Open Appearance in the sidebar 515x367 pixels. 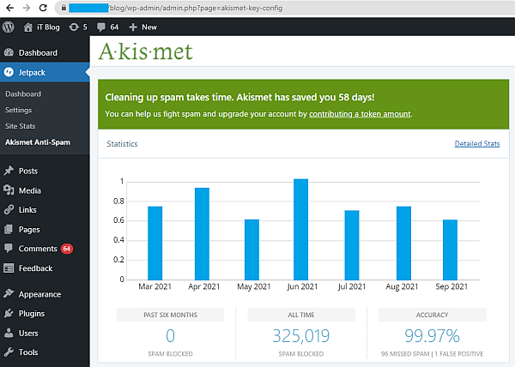(39, 294)
